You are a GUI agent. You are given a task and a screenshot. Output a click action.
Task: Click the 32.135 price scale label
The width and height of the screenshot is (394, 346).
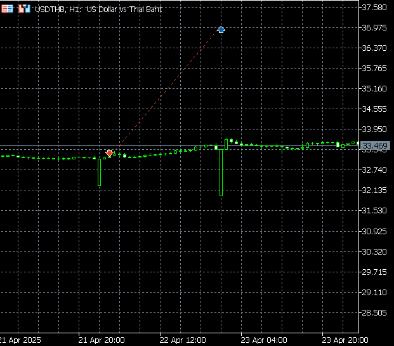[374, 190]
